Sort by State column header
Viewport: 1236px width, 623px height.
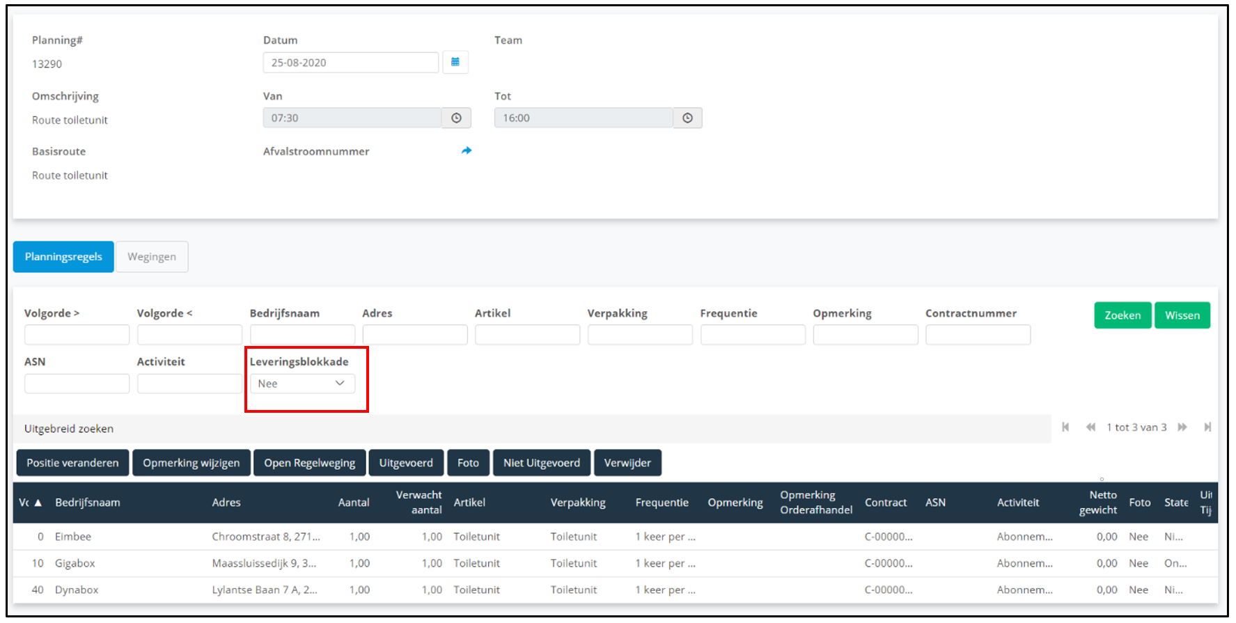click(1176, 503)
